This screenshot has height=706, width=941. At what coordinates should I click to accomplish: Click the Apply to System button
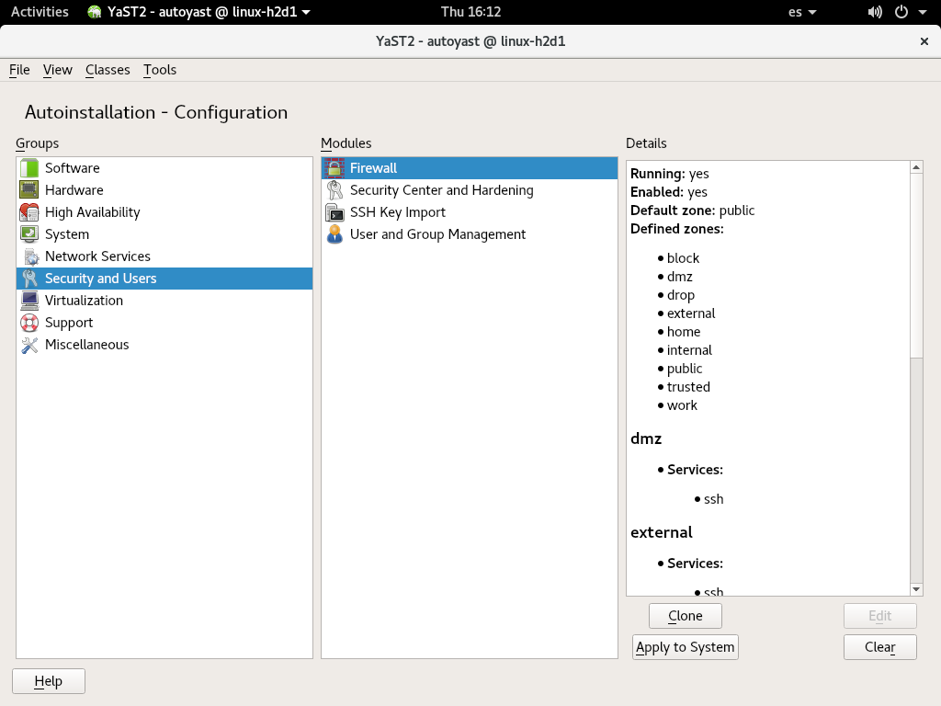[686, 647]
